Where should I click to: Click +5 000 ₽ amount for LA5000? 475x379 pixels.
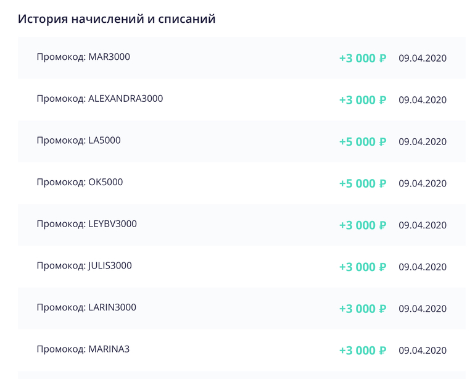(362, 142)
